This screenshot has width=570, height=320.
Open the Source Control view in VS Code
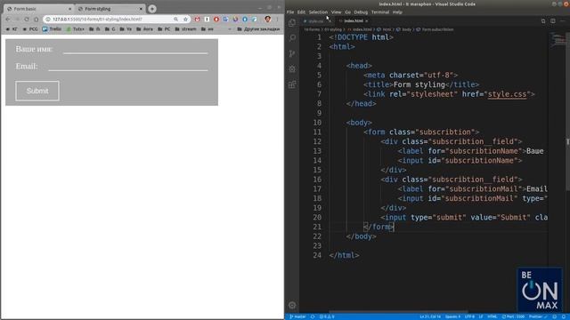tap(292, 53)
